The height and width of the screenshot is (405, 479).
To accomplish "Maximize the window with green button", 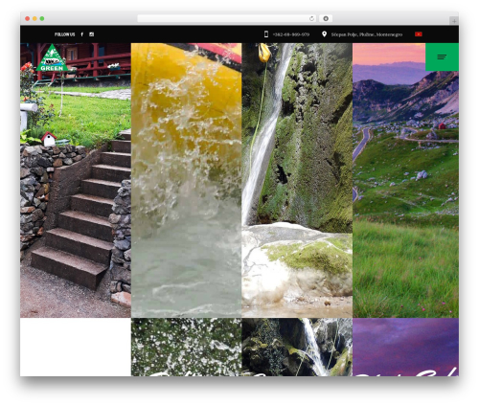I will (42, 18).
